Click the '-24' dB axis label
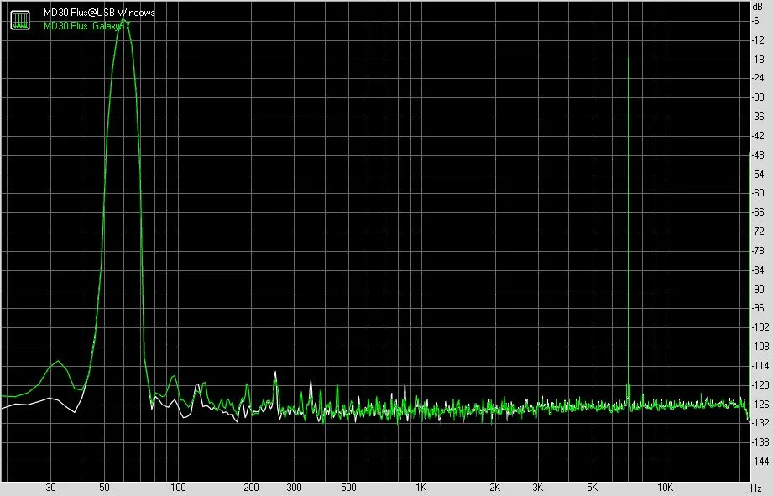Viewport: 773px width, 496px height. (758, 78)
